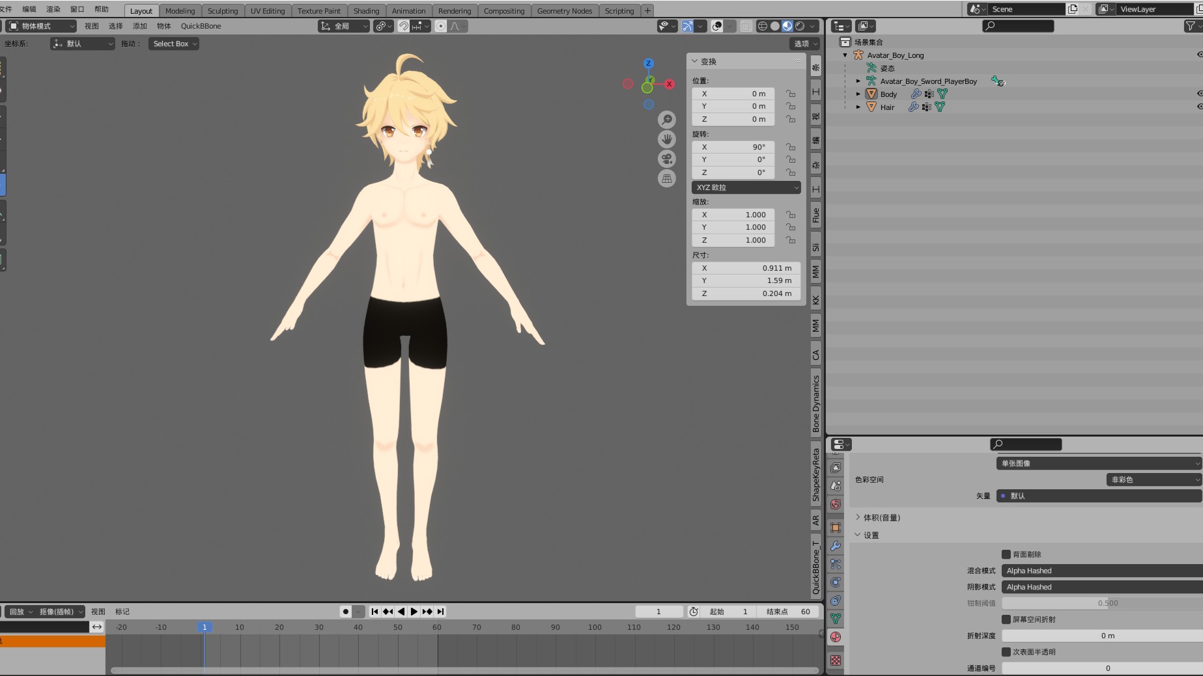Open the 选项 options button
This screenshot has height=676, width=1203.
[805, 44]
